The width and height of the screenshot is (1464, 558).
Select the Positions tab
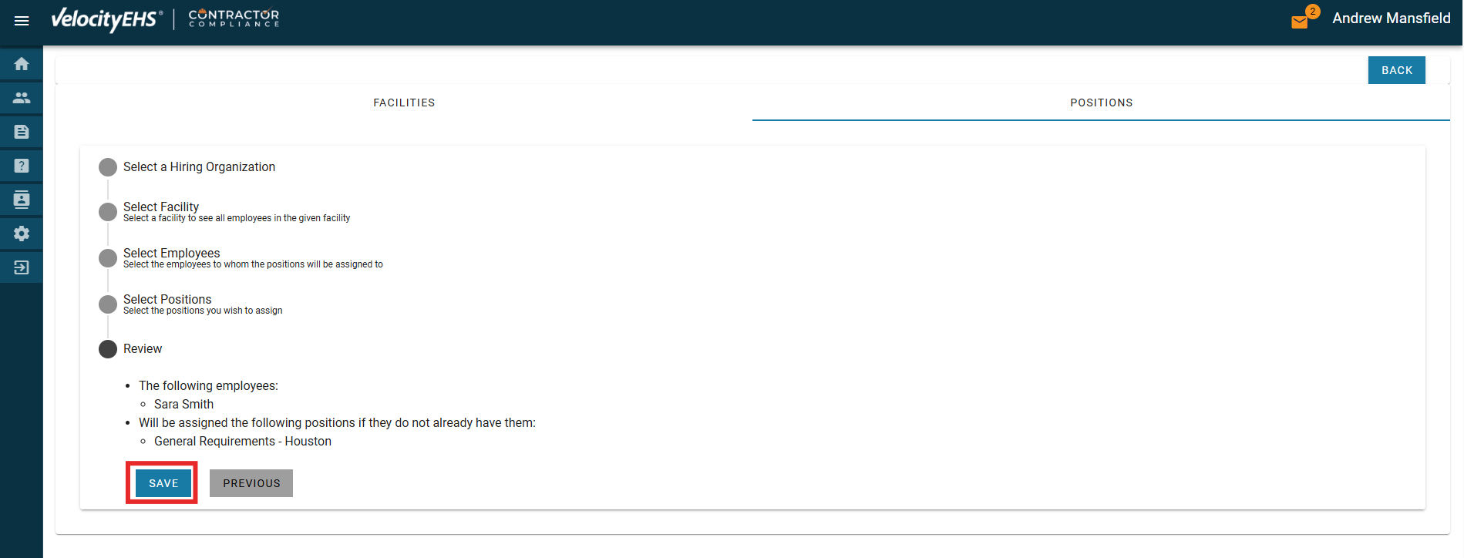(x=1101, y=103)
